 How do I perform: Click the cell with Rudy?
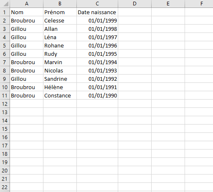click(60, 54)
